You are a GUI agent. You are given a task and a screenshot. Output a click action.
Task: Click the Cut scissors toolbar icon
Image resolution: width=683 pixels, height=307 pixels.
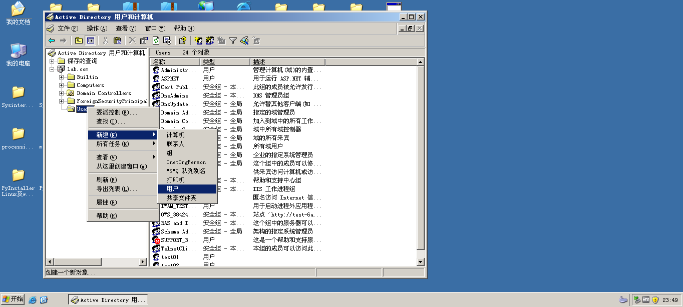coord(106,40)
